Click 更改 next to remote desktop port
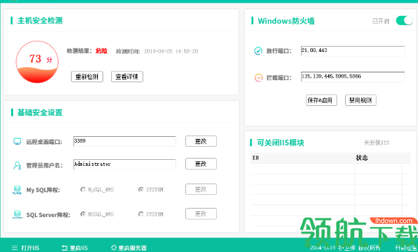 click(201, 141)
